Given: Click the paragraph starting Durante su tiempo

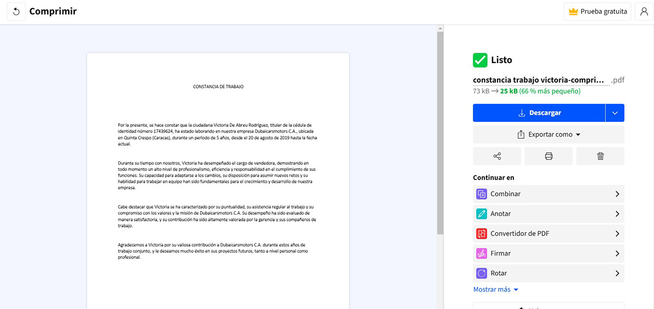Looking at the screenshot, I should [217, 175].
